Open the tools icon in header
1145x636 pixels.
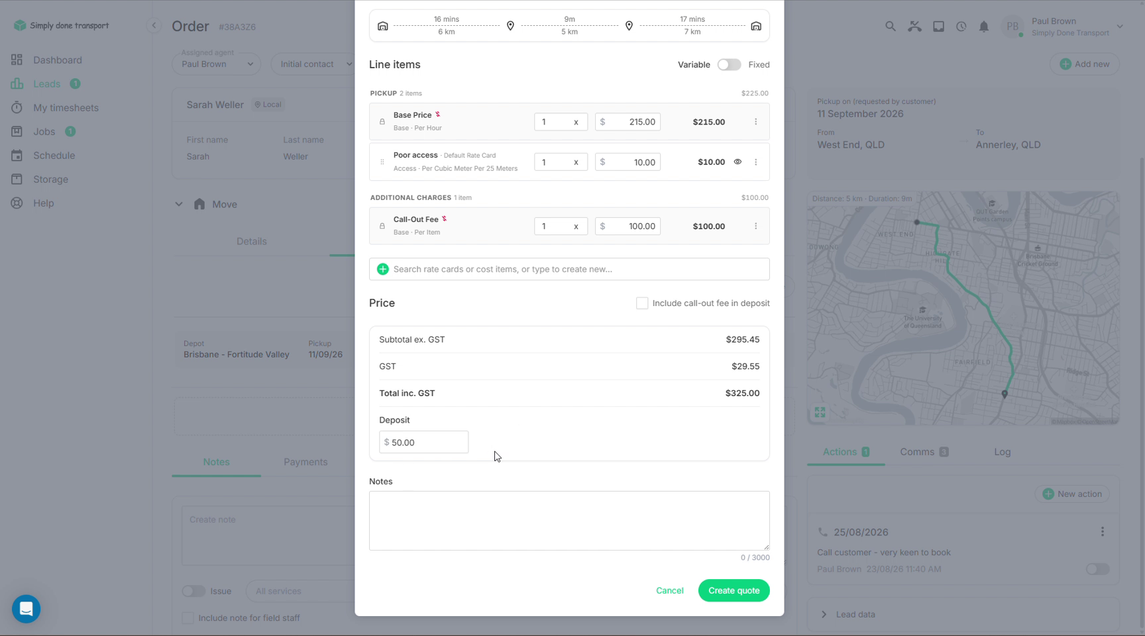[914, 26]
